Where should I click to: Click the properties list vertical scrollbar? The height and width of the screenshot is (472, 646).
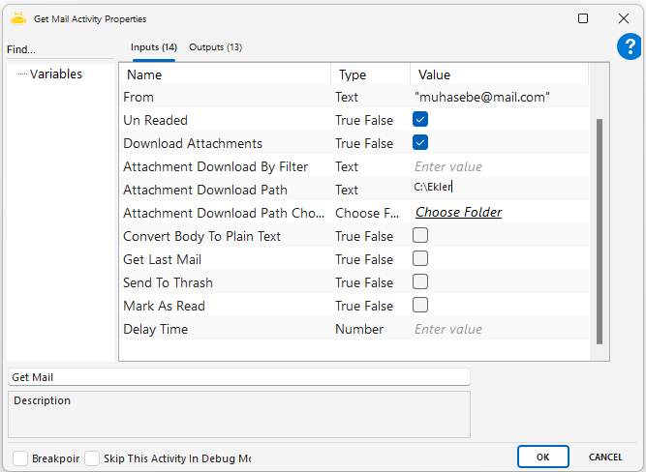[x=599, y=232]
